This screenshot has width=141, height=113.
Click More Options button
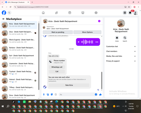87,32
